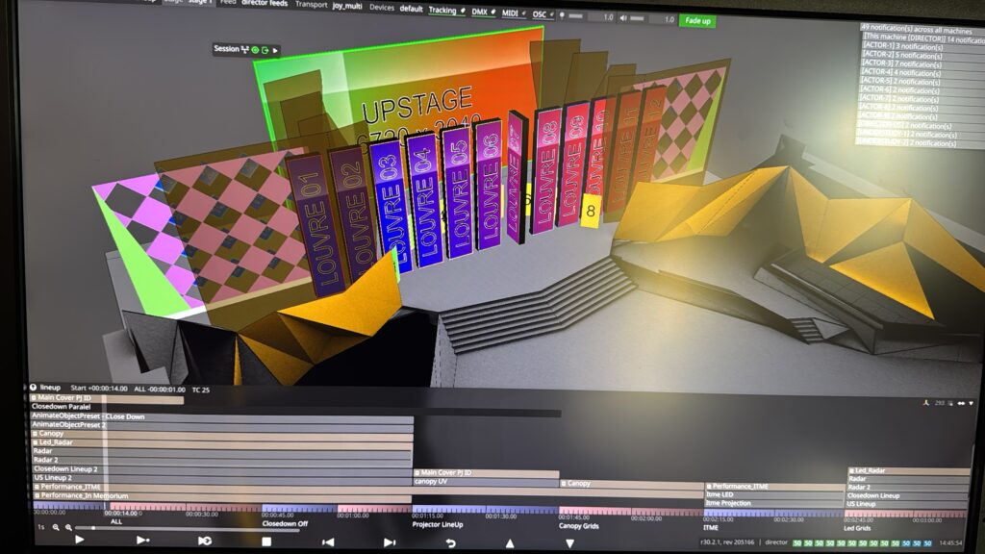Click the green Session status circle icon

point(255,50)
